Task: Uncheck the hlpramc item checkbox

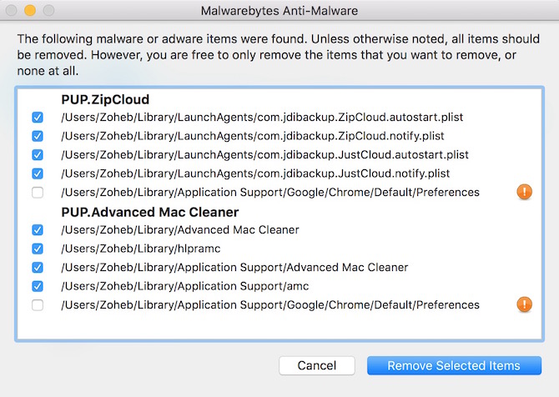Action: pyautogui.click(x=38, y=249)
